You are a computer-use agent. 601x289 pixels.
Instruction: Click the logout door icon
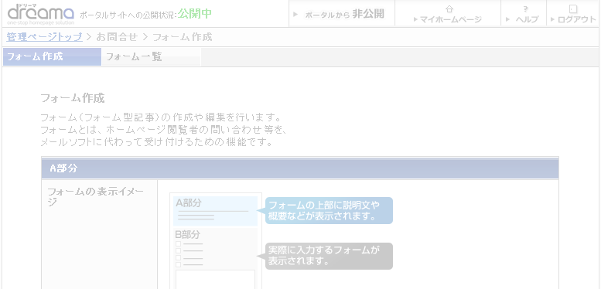pyautogui.click(x=573, y=8)
